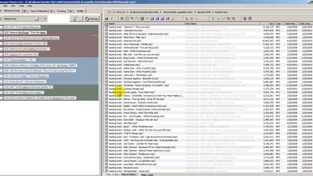Click step 12 'Add to the name at character position'
The height and width of the screenshot is (176, 313).
pyautogui.click(x=28, y=87)
